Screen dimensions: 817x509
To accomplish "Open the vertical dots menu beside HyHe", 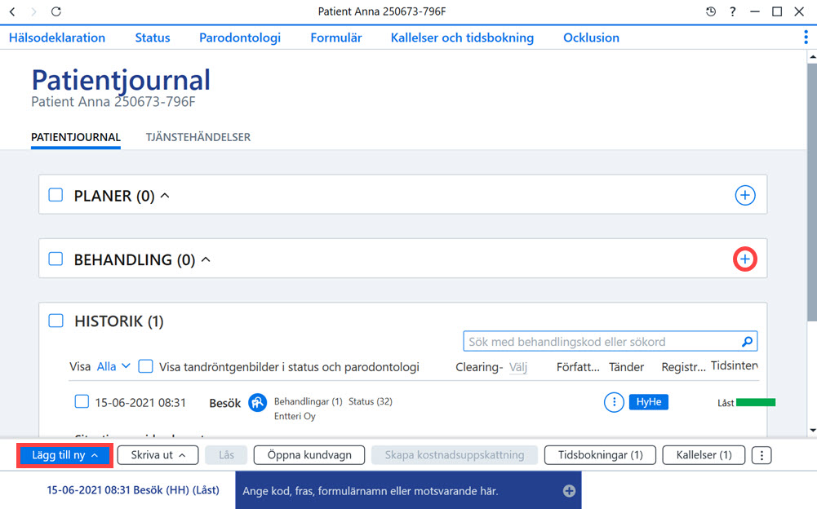I will pos(615,402).
